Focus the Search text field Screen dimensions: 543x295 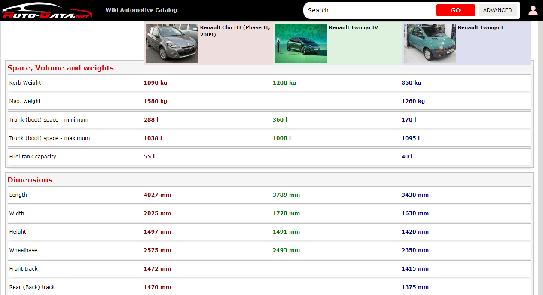click(x=369, y=10)
